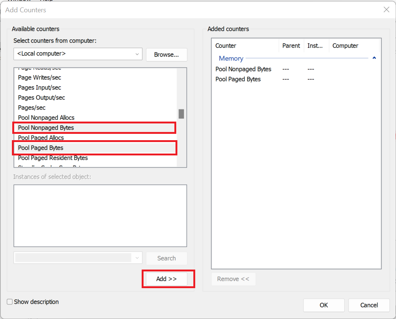Enable the Show description checkbox

(10, 302)
